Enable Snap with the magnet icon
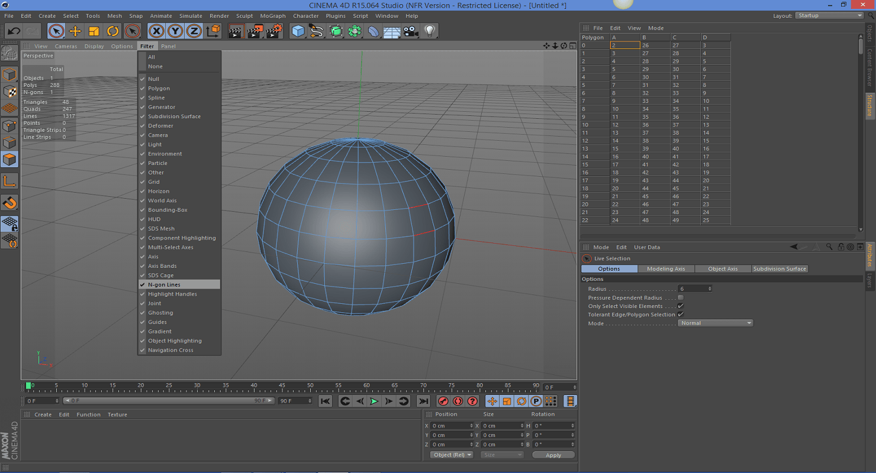This screenshot has width=876, height=473. point(9,203)
